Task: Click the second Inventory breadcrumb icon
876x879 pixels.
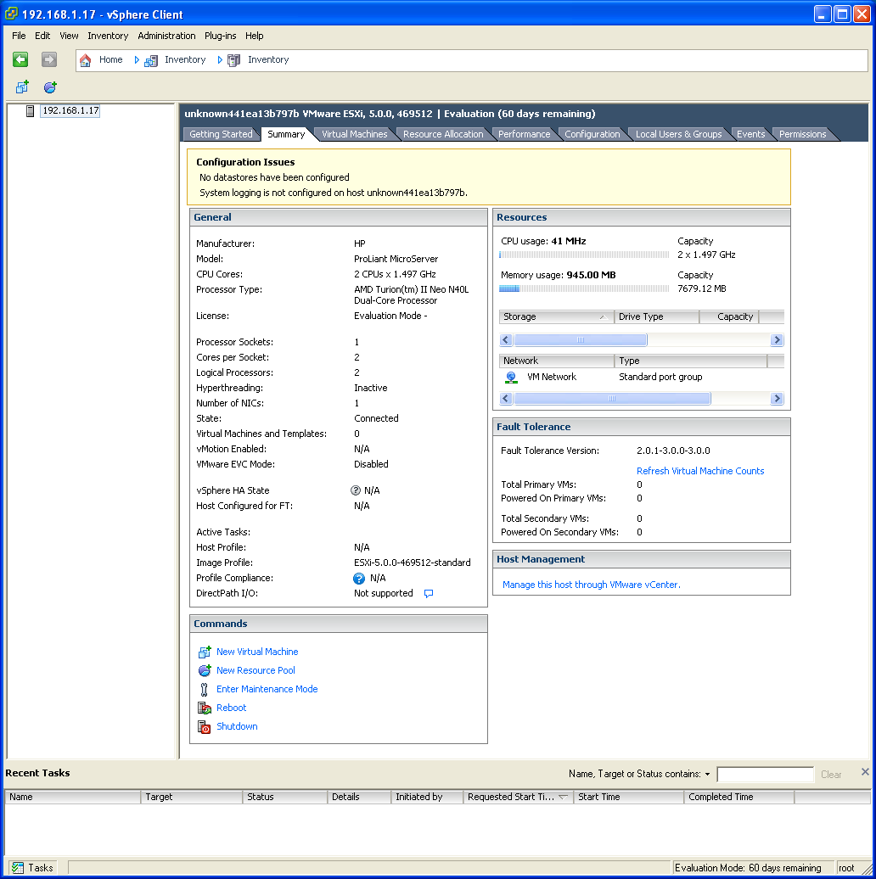Action: (234, 60)
